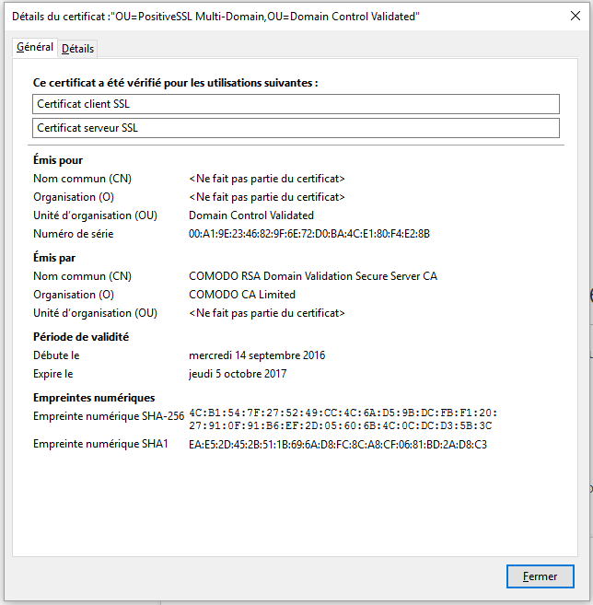Click the dialog title Détails du certificat
This screenshot has height=605, width=593.
pos(215,17)
